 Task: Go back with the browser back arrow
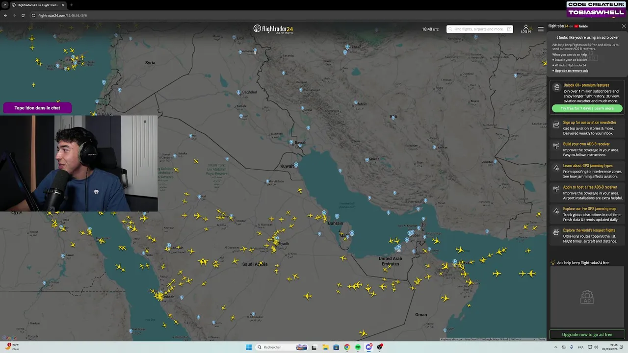pos(5,15)
